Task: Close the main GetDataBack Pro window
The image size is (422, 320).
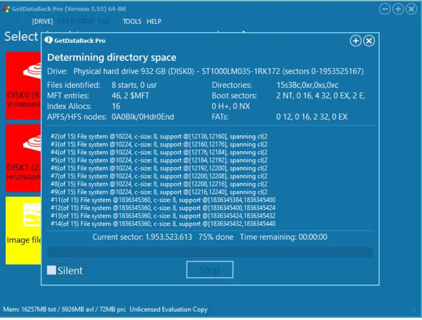Action: point(411,9)
